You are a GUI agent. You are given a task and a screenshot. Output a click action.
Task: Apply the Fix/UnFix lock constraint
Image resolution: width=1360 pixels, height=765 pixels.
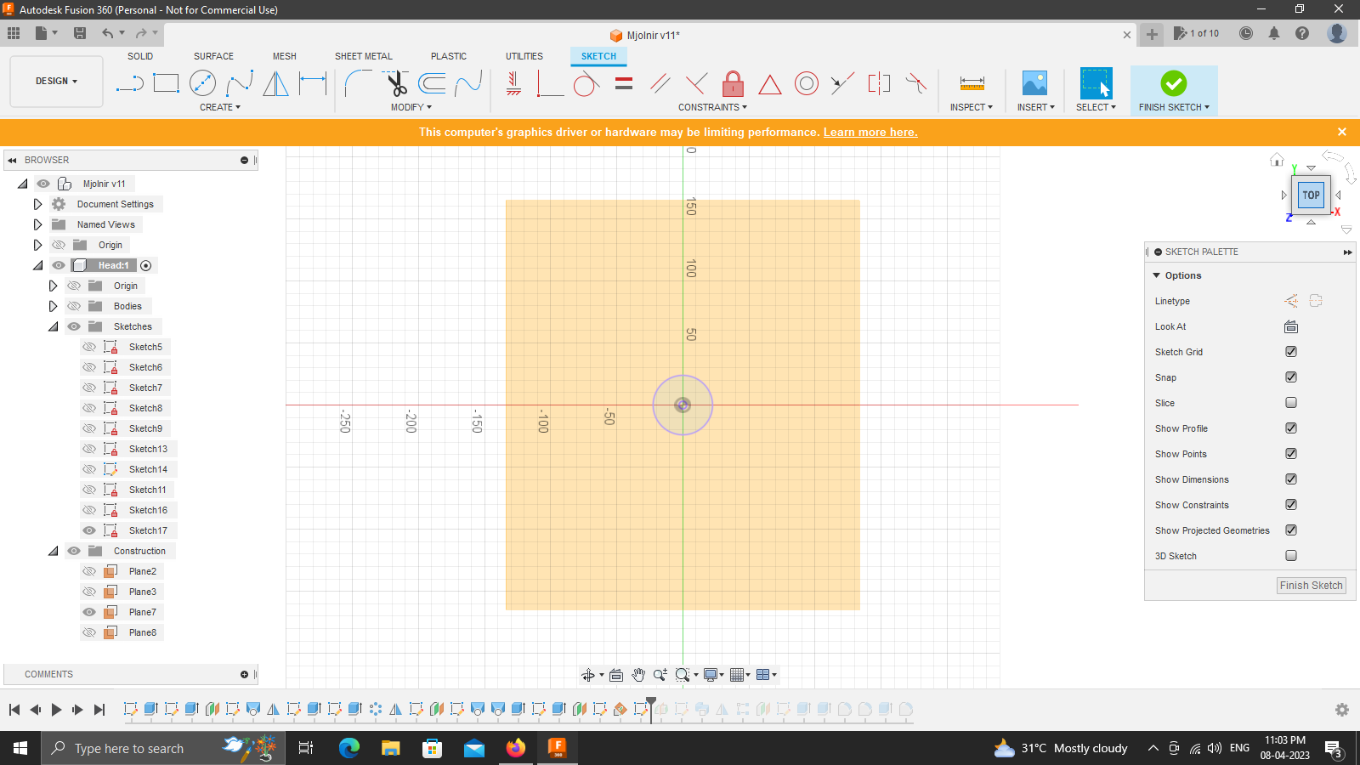click(733, 83)
